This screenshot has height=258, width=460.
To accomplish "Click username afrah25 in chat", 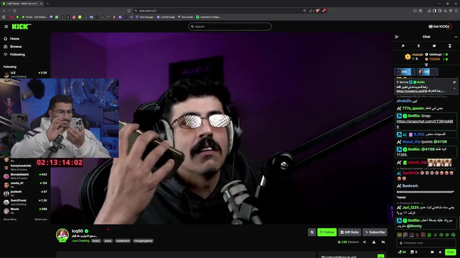I will click(x=403, y=101).
